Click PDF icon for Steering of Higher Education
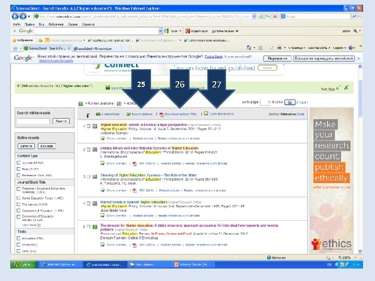Viewport: 375px width, 281px height. [135, 190]
